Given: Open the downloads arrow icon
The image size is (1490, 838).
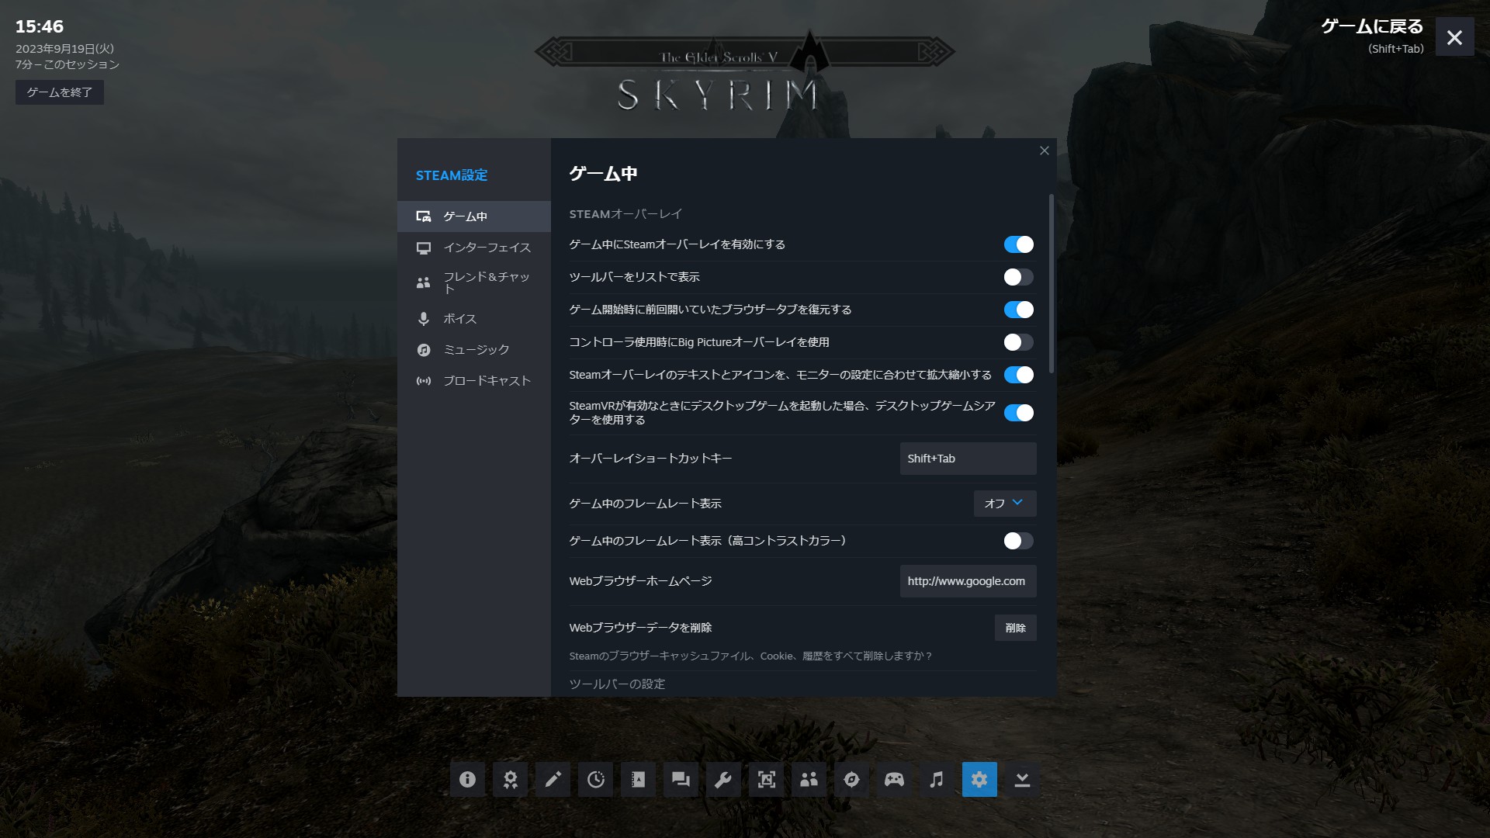Looking at the screenshot, I should click(x=1022, y=779).
